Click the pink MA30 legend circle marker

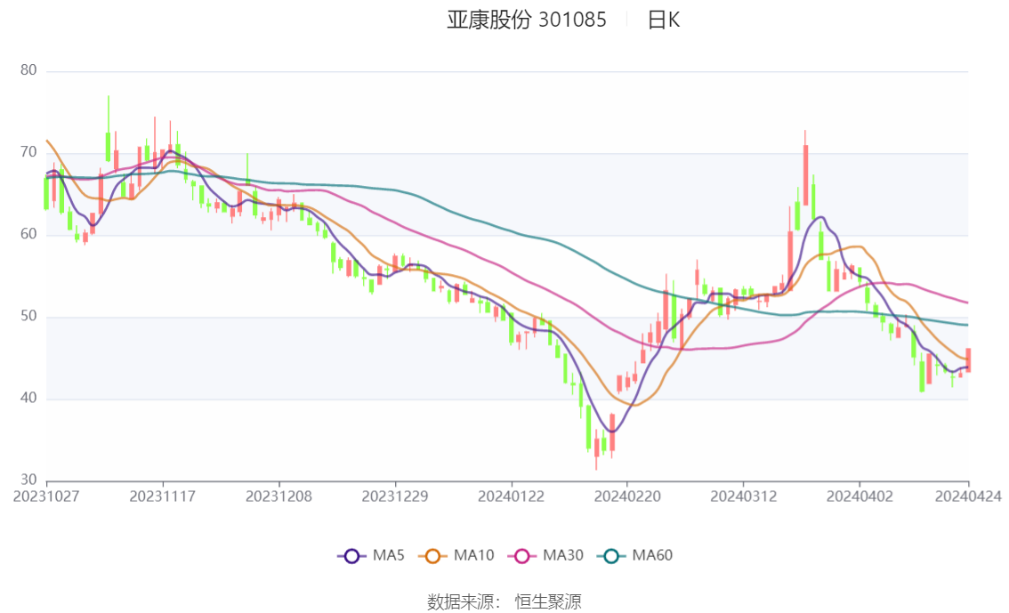(x=523, y=556)
